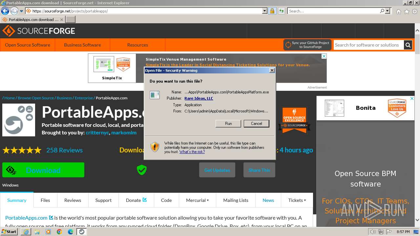The width and height of the screenshot is (420, 236).
Task: Open the Business breadcrumb link
Action: [64, 98]
